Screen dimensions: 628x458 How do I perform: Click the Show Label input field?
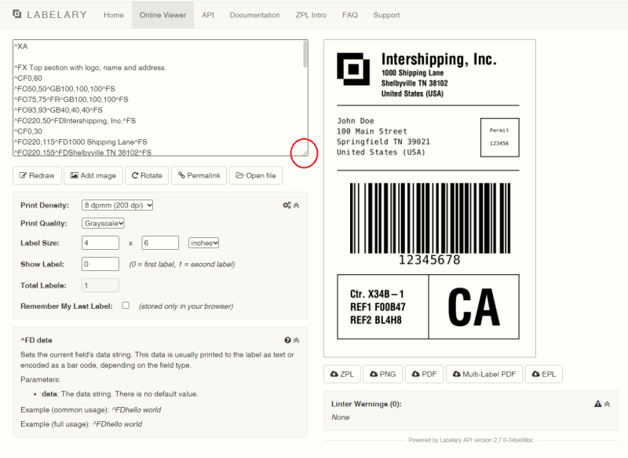pos(100,264)
